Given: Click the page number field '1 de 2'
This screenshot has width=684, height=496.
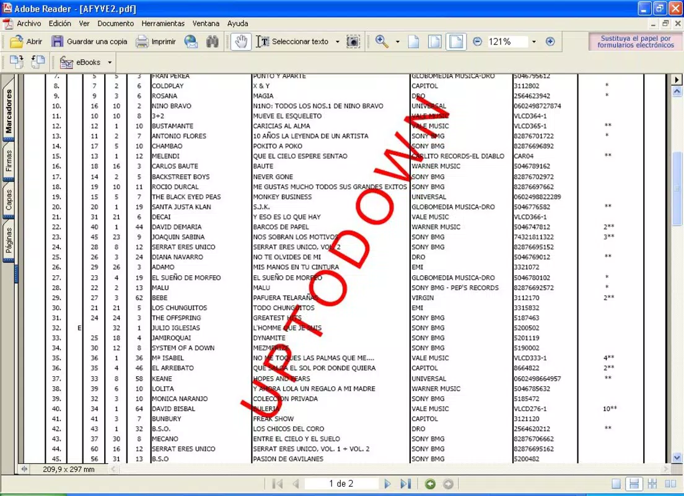Looking at the screenshot, I should (341, 484).
